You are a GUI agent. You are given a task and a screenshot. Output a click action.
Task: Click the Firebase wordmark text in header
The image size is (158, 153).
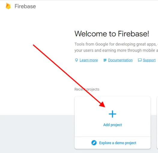pyautogui.click(x=25, y=6)
